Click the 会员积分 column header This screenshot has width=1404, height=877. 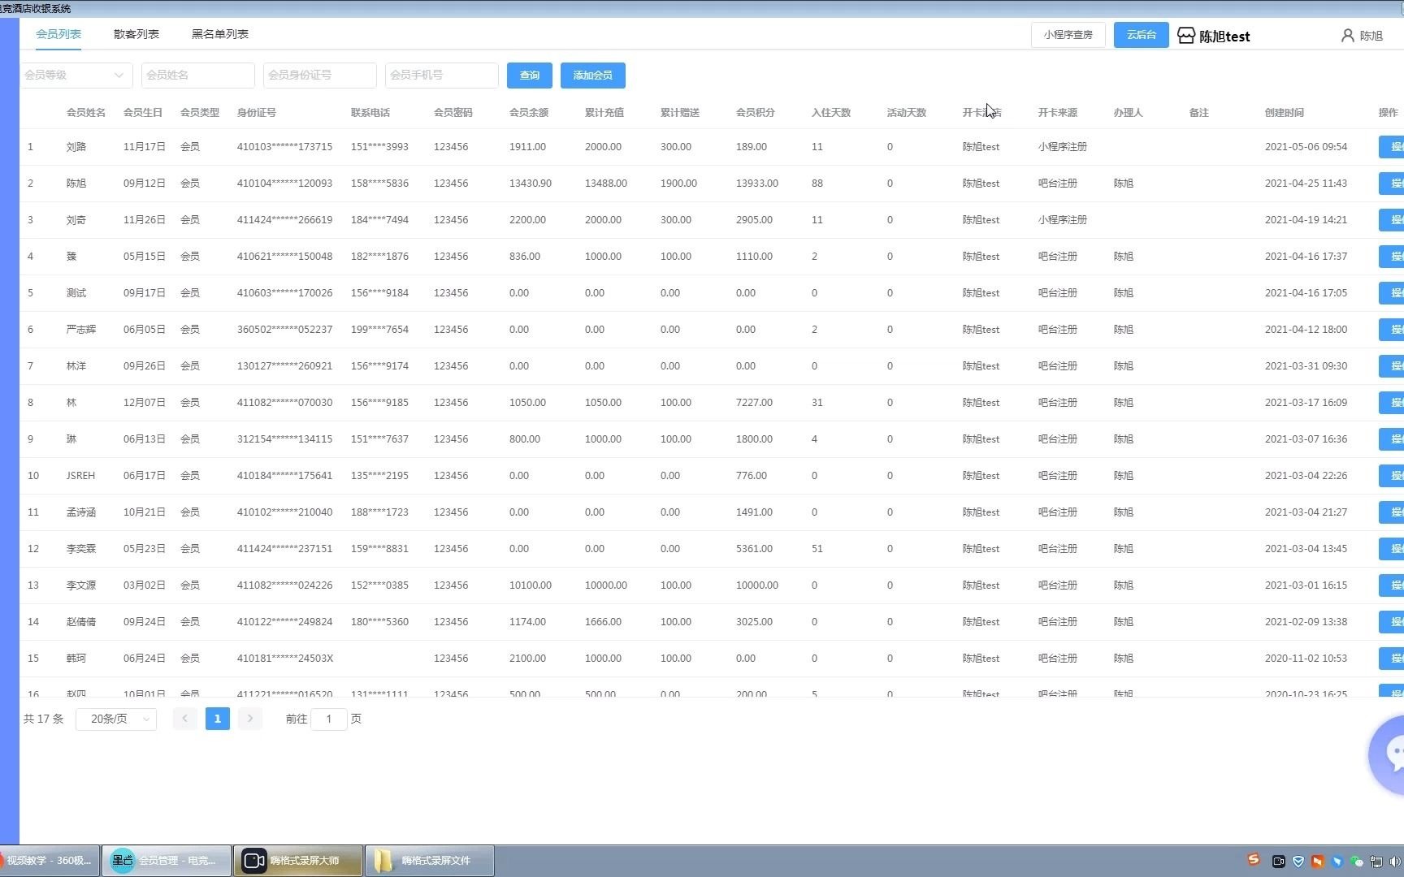pyautogui.click(x=756, y=113)
